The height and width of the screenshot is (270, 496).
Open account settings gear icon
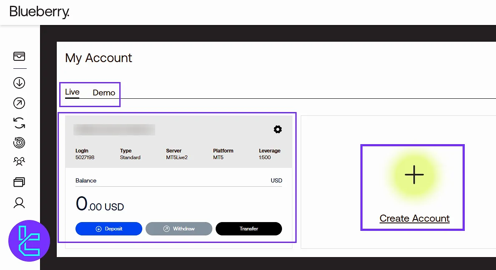click(278, 130)
